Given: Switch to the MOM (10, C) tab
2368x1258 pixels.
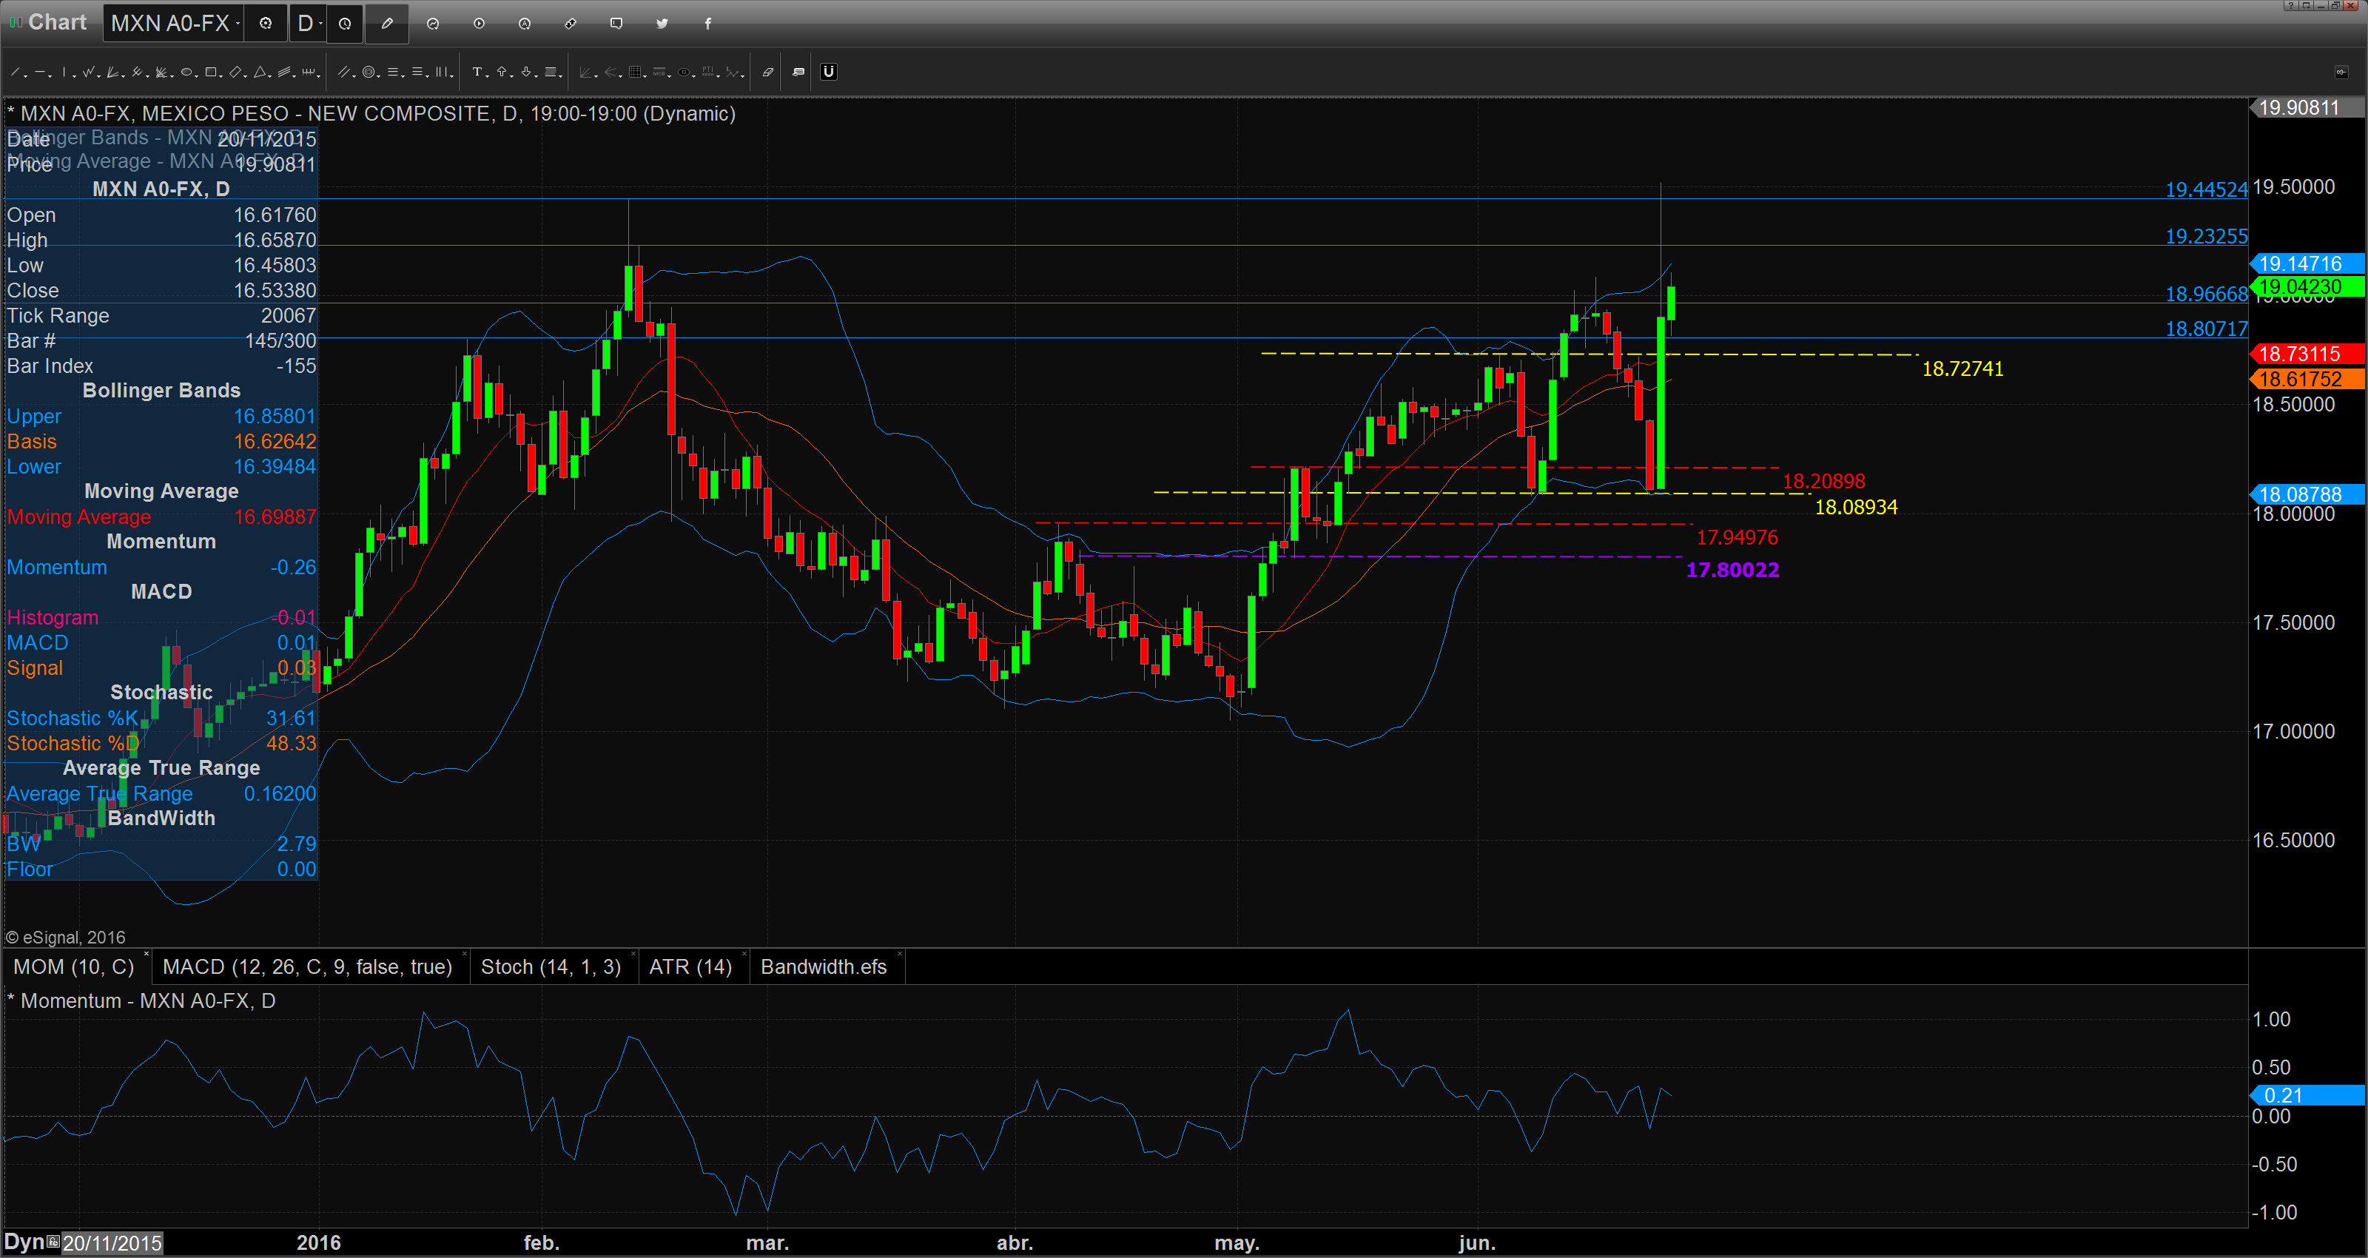Looking at the screenshot, I should 73,966.
